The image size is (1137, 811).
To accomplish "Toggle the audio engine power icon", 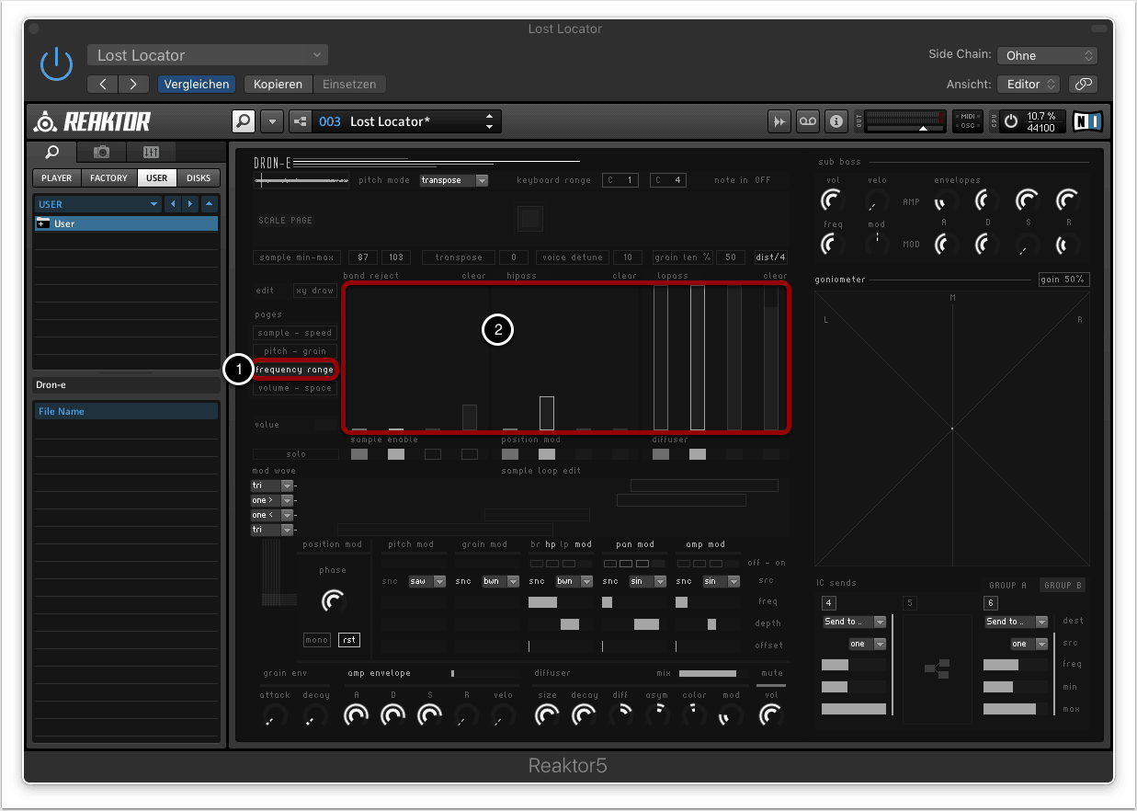I will pyautogui.click(x=1011, y=121).
